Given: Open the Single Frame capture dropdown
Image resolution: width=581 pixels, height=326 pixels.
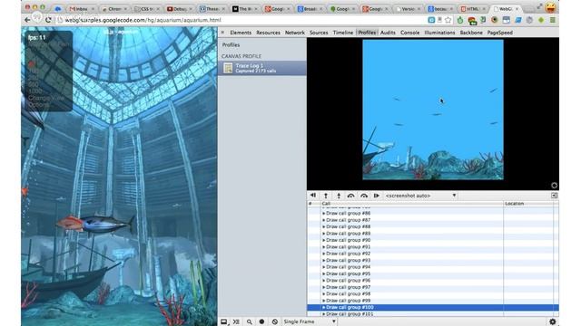Looking at the screenshot, I should click(x=310, y=322).
